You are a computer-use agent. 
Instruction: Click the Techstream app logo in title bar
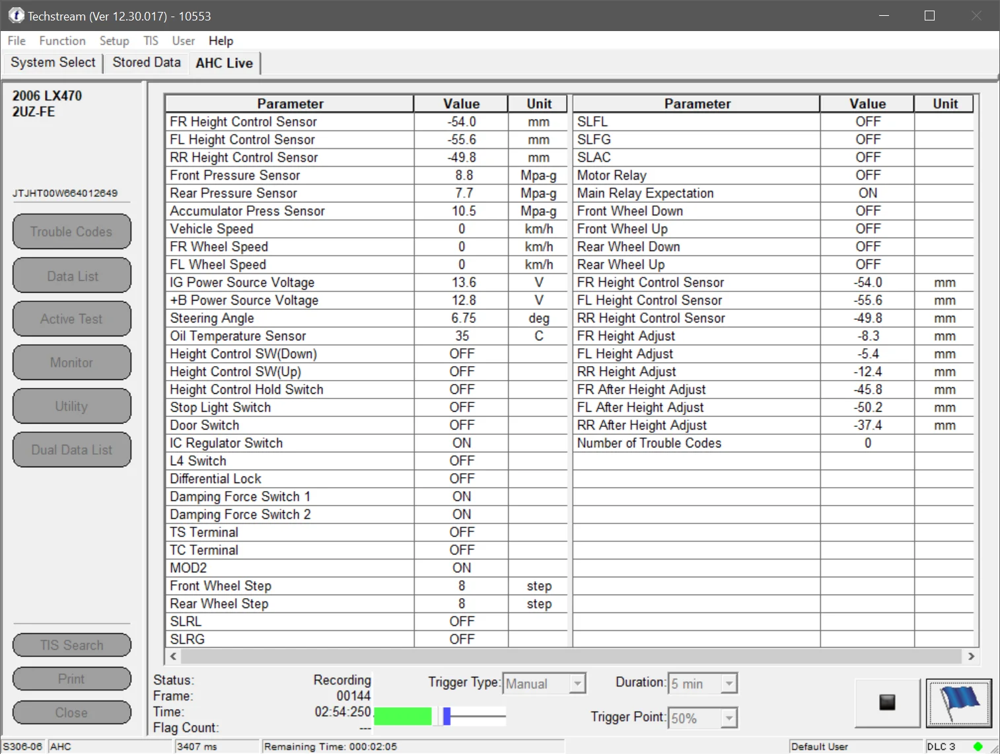tap(16, 15)
